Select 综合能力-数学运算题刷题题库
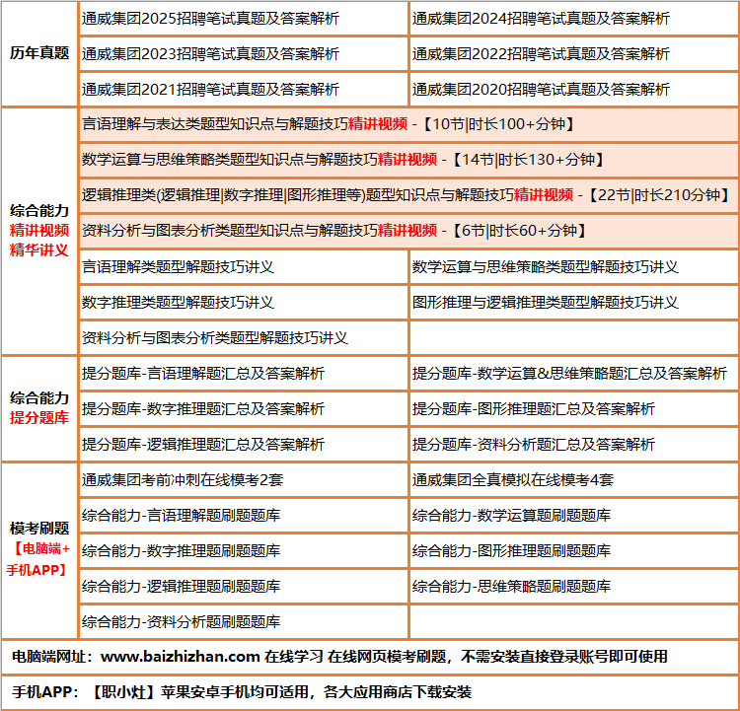 click(x=574, y=515)
